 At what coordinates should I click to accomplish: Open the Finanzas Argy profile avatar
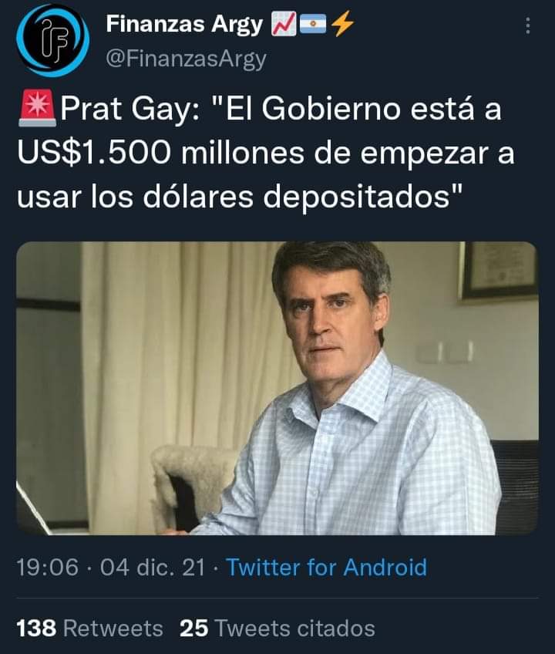coord(53,40)
